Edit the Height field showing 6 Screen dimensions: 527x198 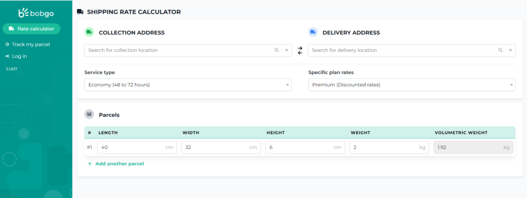[x=305, y=147]
